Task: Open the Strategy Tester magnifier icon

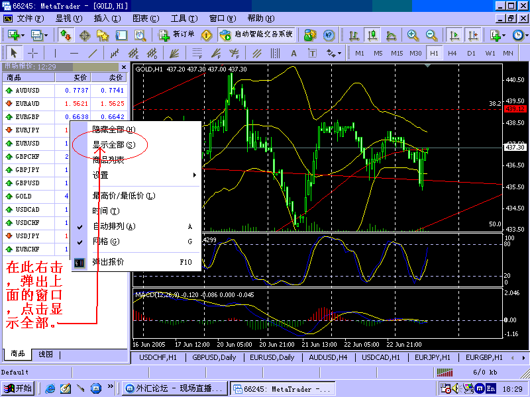Action: [140, 35]
